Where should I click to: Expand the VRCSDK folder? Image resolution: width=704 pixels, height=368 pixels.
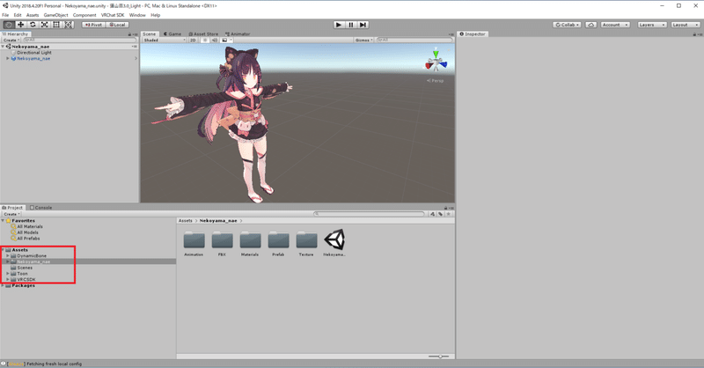click(x=8, y=279)
